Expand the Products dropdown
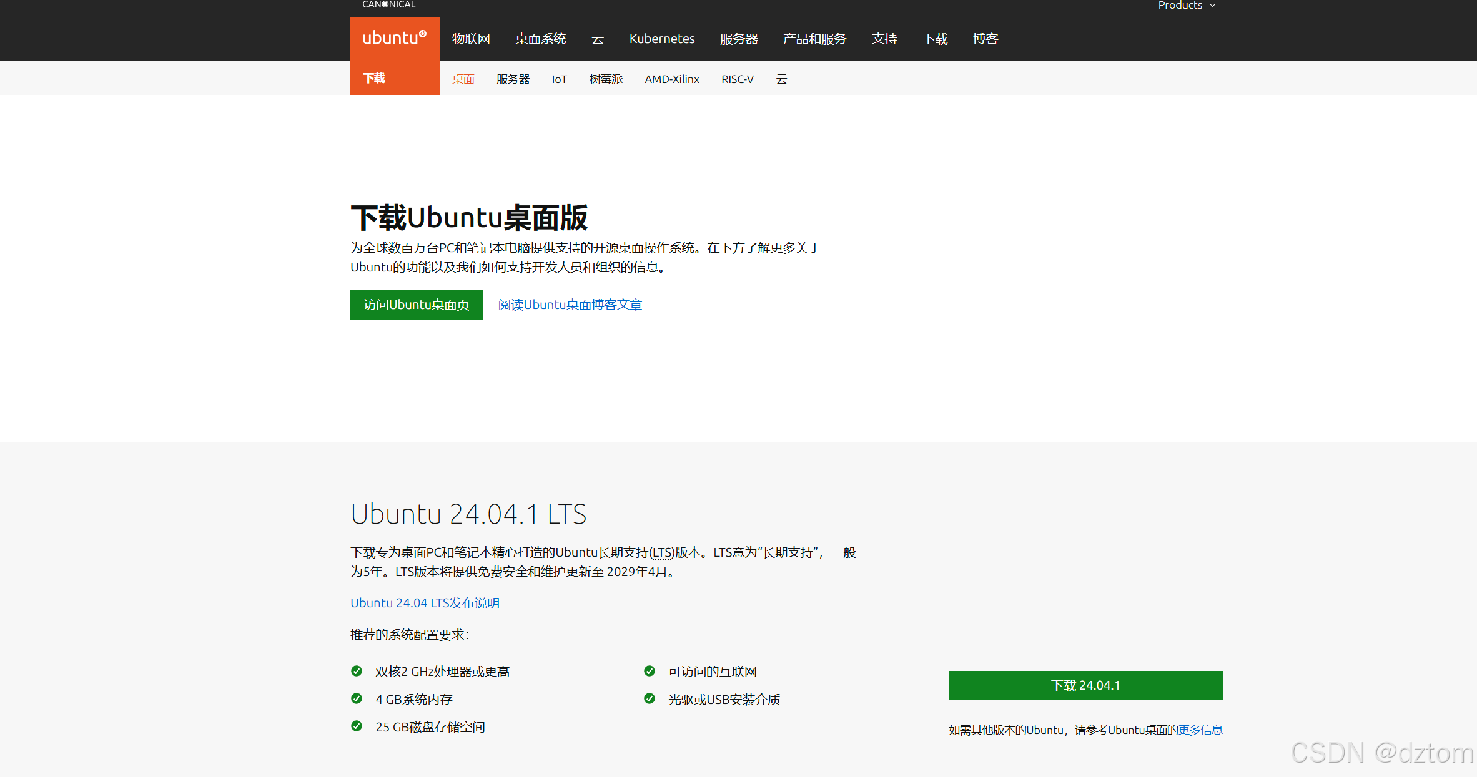Image resolution: width=1477 pixels, height=777 pixels. tap(1186, 6)
